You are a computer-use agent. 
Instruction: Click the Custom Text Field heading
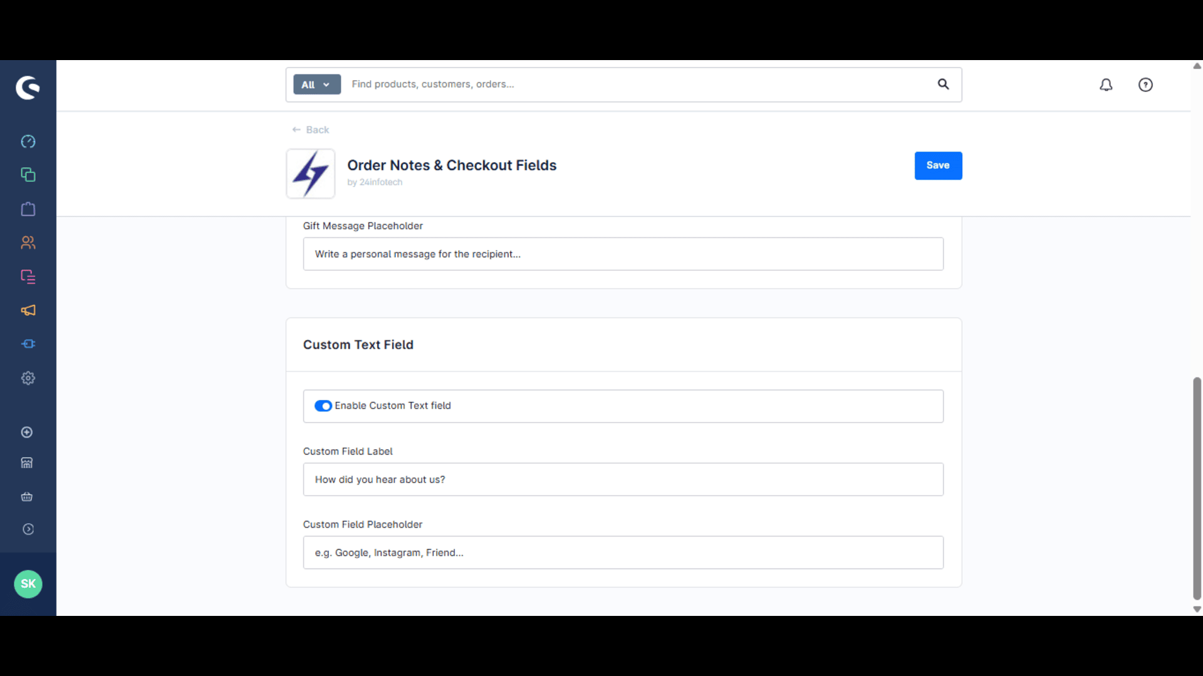pyautogui.click(x=358, y=345)
